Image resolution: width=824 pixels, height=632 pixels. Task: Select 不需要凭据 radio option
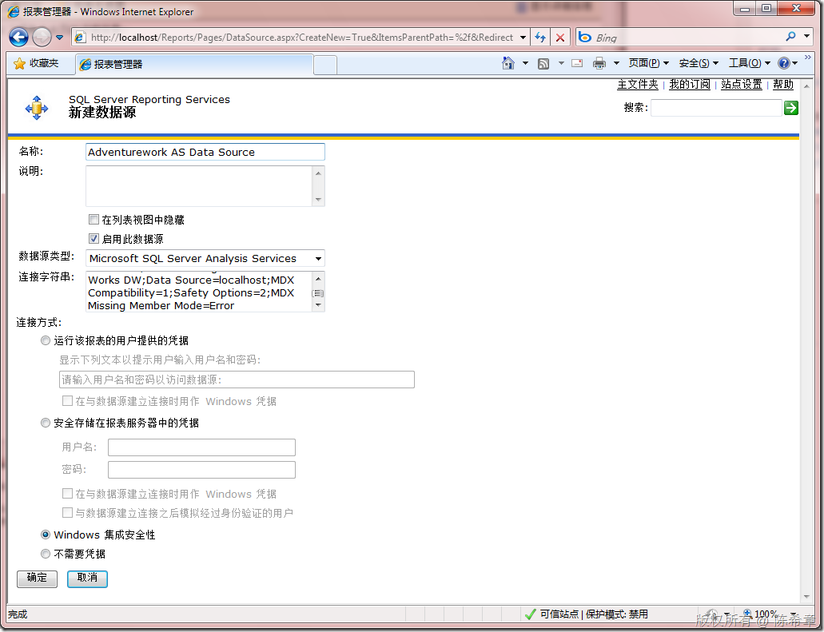(x=46, y=553)
